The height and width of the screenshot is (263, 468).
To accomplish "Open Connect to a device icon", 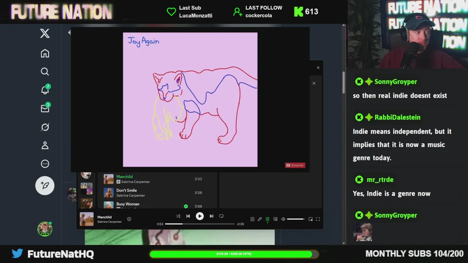I will (275, 219).
